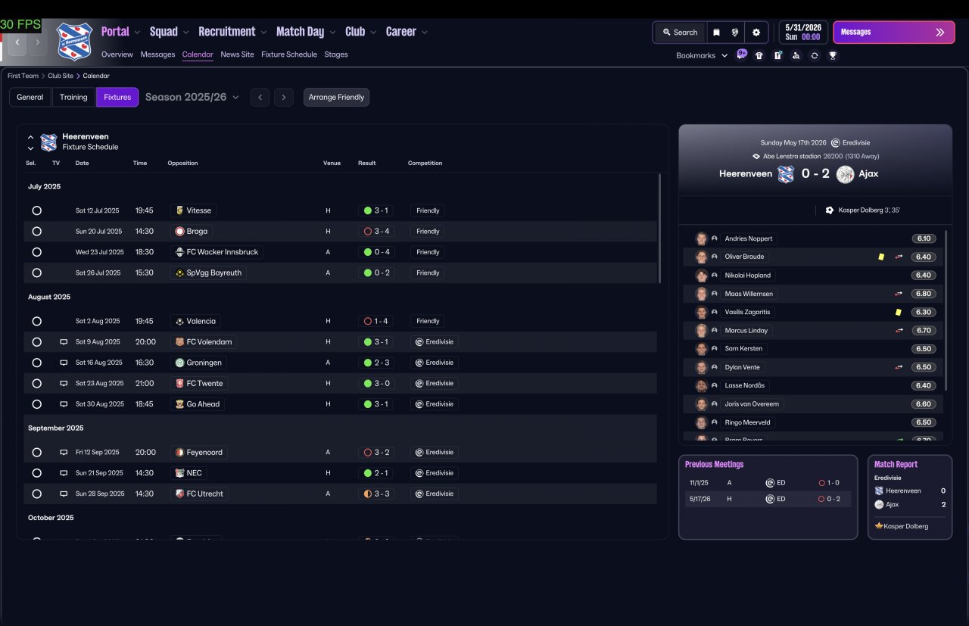Open the circular arrows bookmark icon
Image resolution: width=969 pixels, height=626 pixels.
tap(815, 55)
